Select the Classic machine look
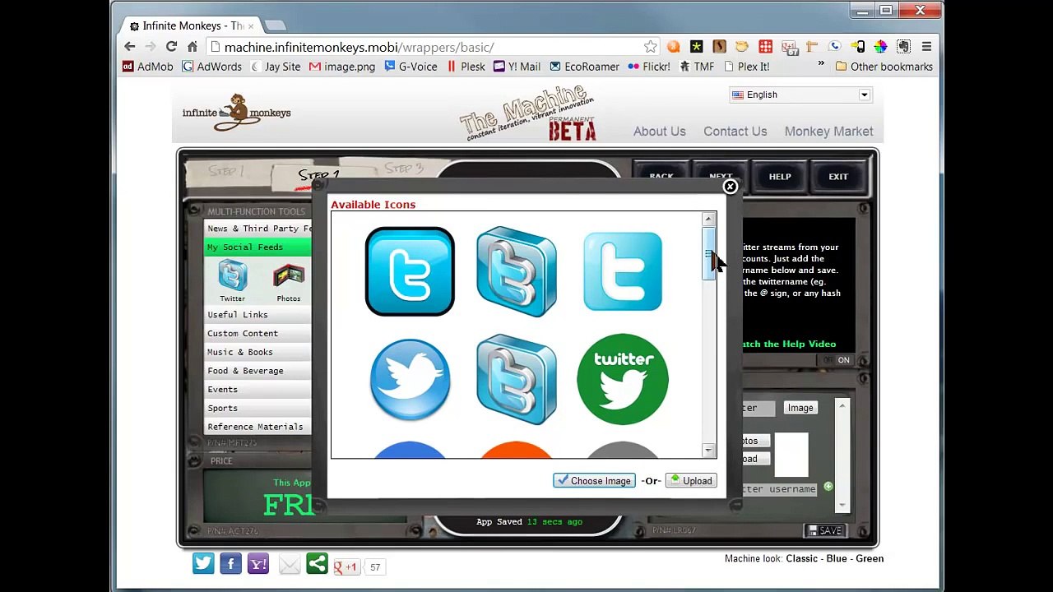1053x592 pixels. [x=801, y=559]
